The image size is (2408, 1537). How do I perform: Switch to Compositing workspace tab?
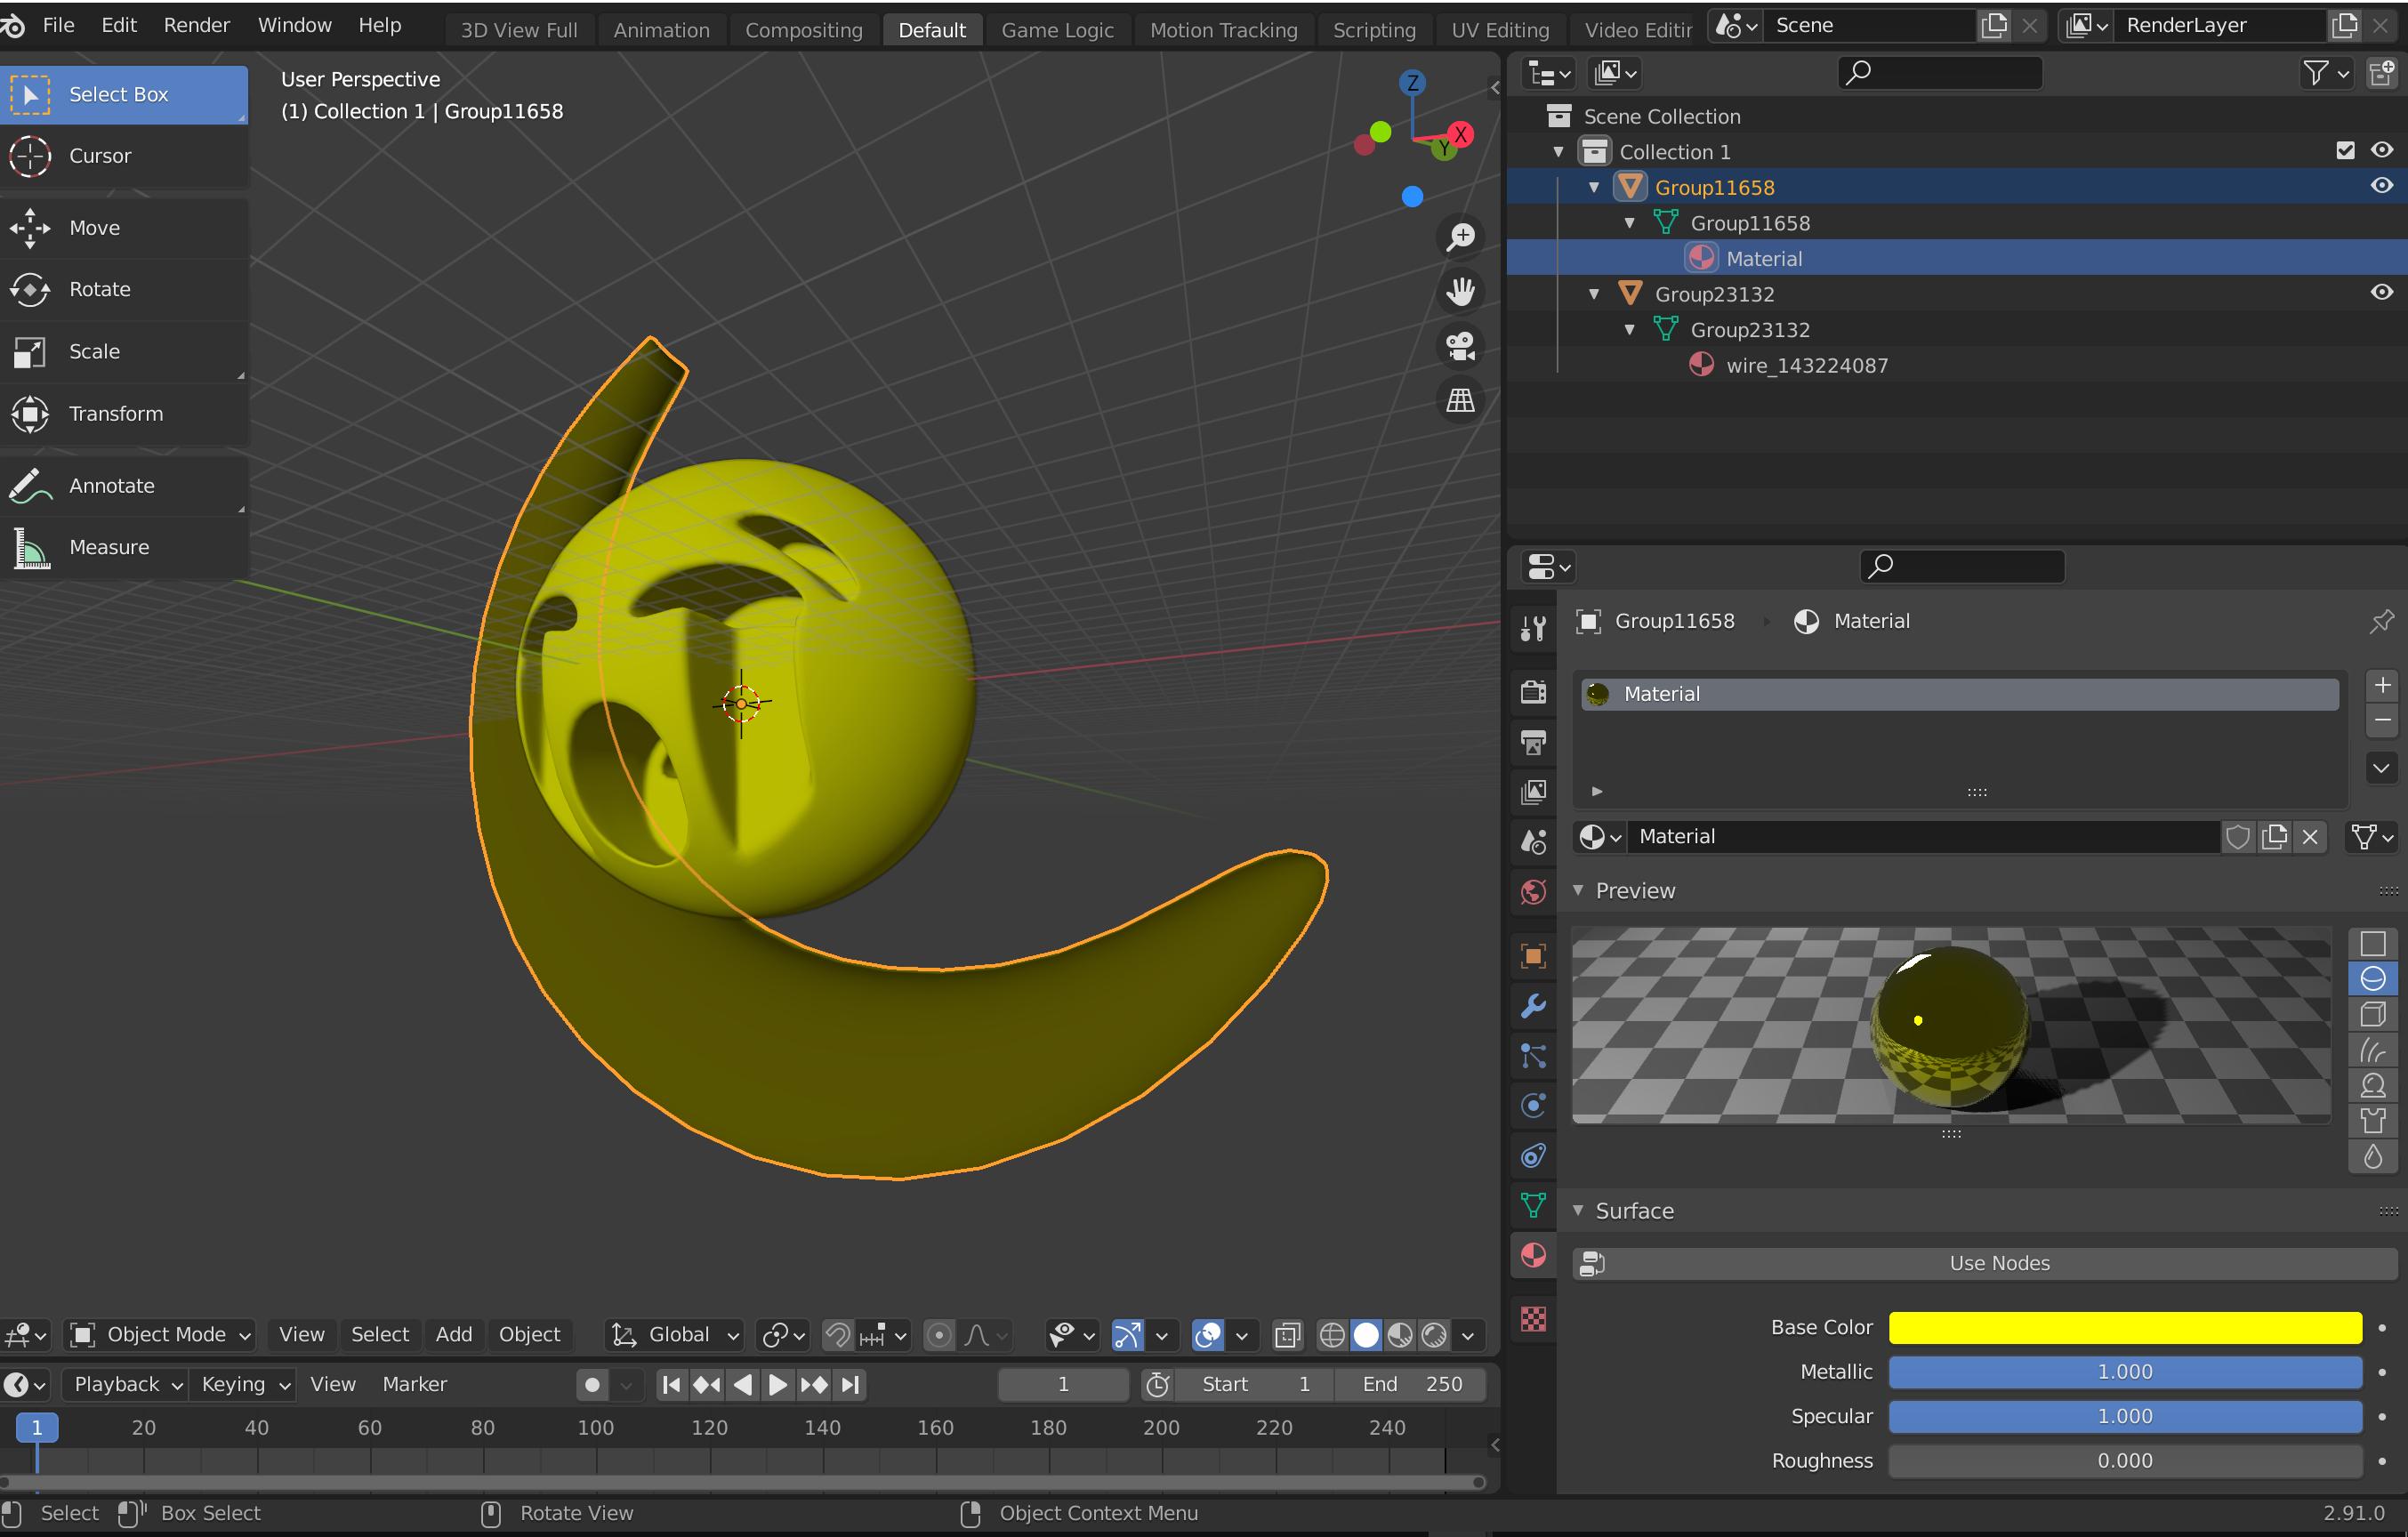click(803, 30)
